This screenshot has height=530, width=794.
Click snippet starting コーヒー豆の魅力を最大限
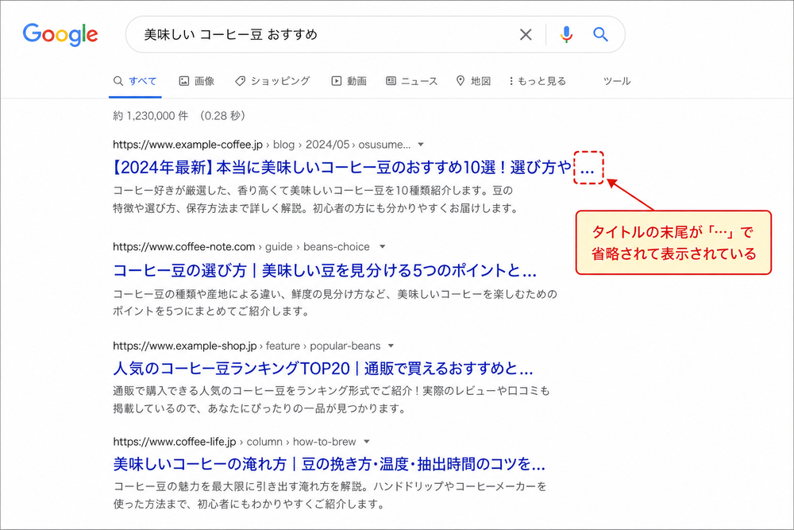pos(330,495)
